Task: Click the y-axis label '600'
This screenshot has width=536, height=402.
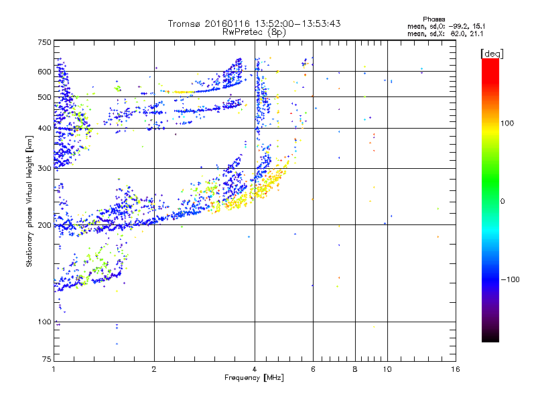Action: pos(44,72)
